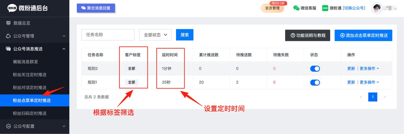Toggle status switch for 规则1
The width and height of the screenshot is (404, 134).
pyautogui.click(x=315, y=82)
